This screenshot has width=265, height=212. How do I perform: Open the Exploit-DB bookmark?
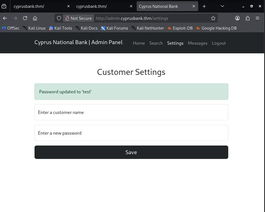tap(180, 28)
